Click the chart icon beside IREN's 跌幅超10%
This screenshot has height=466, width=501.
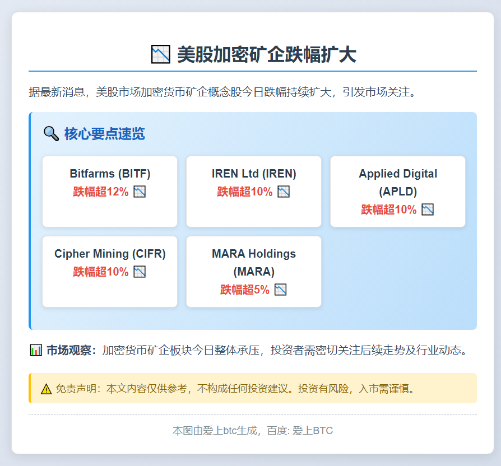click(284, 191)
